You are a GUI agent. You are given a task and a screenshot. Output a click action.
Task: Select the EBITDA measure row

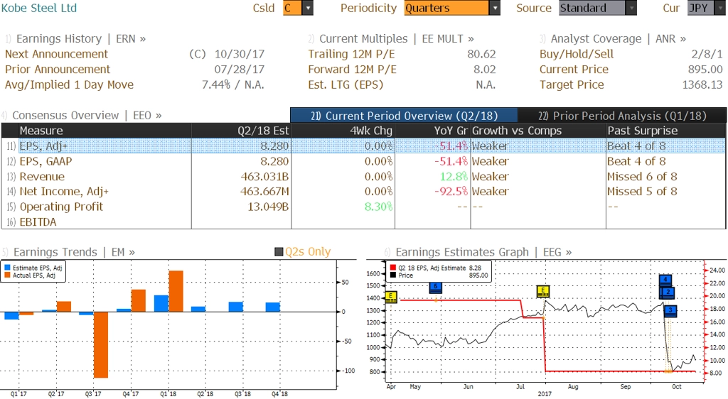point(363,222)
